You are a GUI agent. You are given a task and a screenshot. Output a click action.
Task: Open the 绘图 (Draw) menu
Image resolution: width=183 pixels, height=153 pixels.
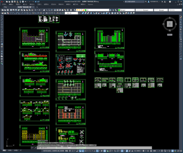click(46, 4)
